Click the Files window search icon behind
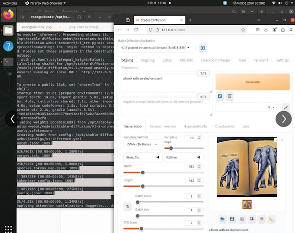 234,12
